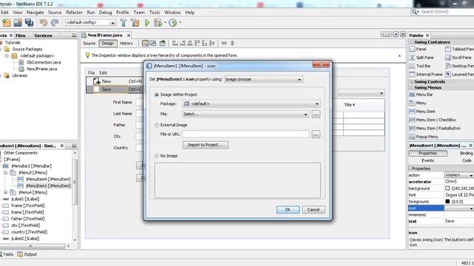
Task: Click Clean and Build Project icon
Action: 135,23
